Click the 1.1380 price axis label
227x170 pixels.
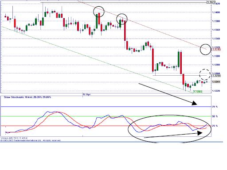pyautogui.click(x=216, y=21)
